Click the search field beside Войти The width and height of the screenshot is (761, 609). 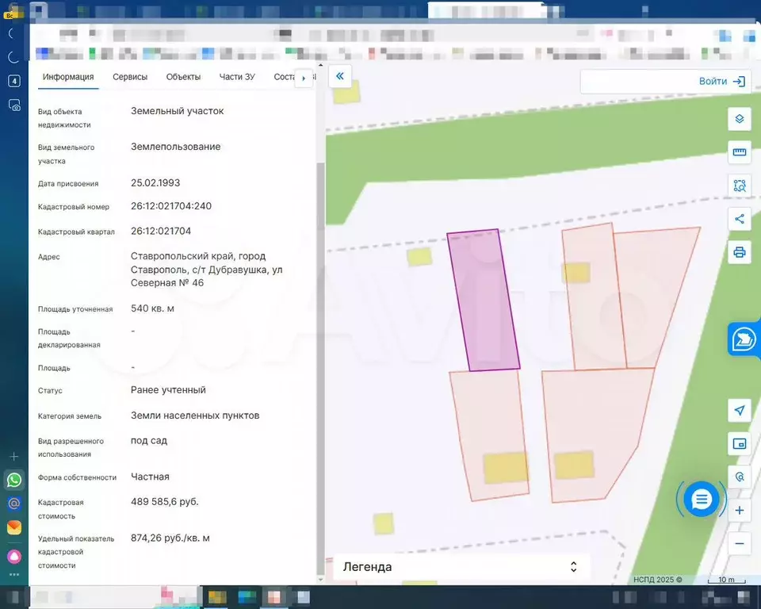pos(638,81)
